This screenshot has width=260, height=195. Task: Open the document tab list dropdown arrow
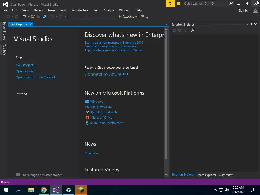[167, 24]
